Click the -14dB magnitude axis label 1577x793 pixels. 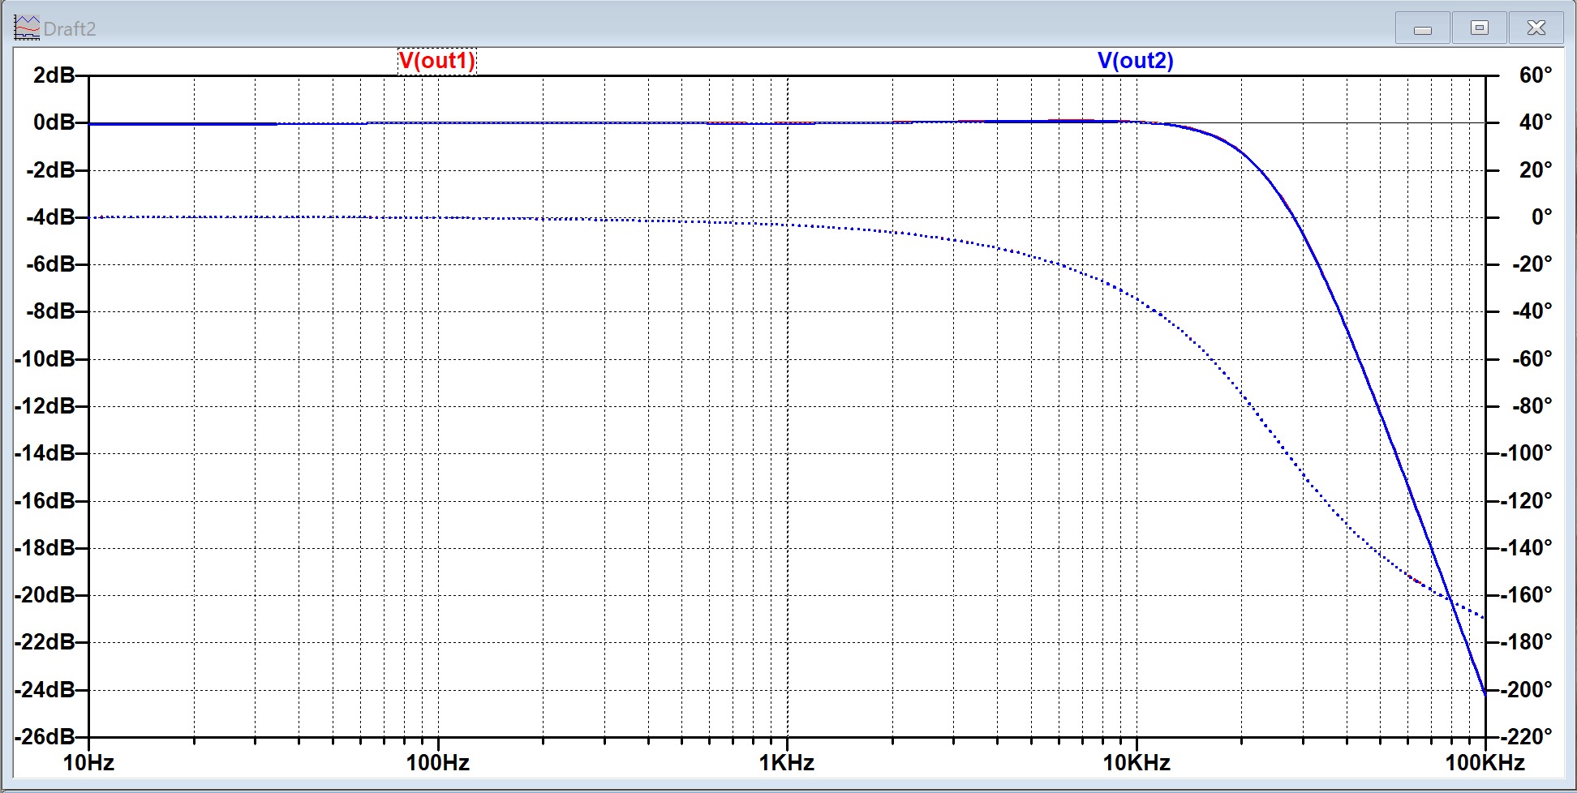tap(45, 453)
